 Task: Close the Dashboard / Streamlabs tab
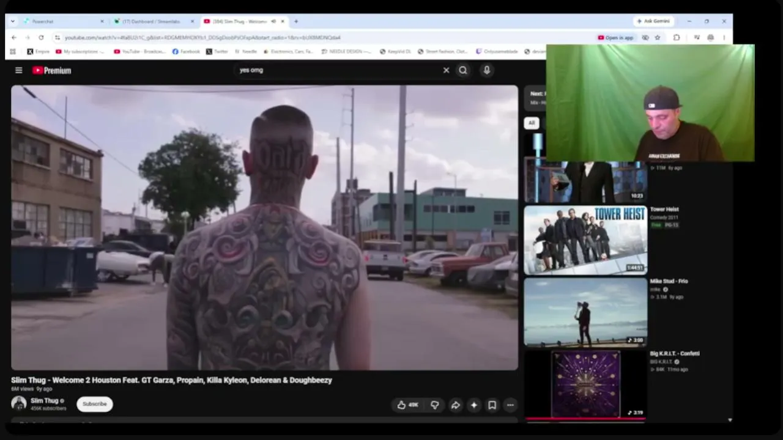click(x=192, y=21)
